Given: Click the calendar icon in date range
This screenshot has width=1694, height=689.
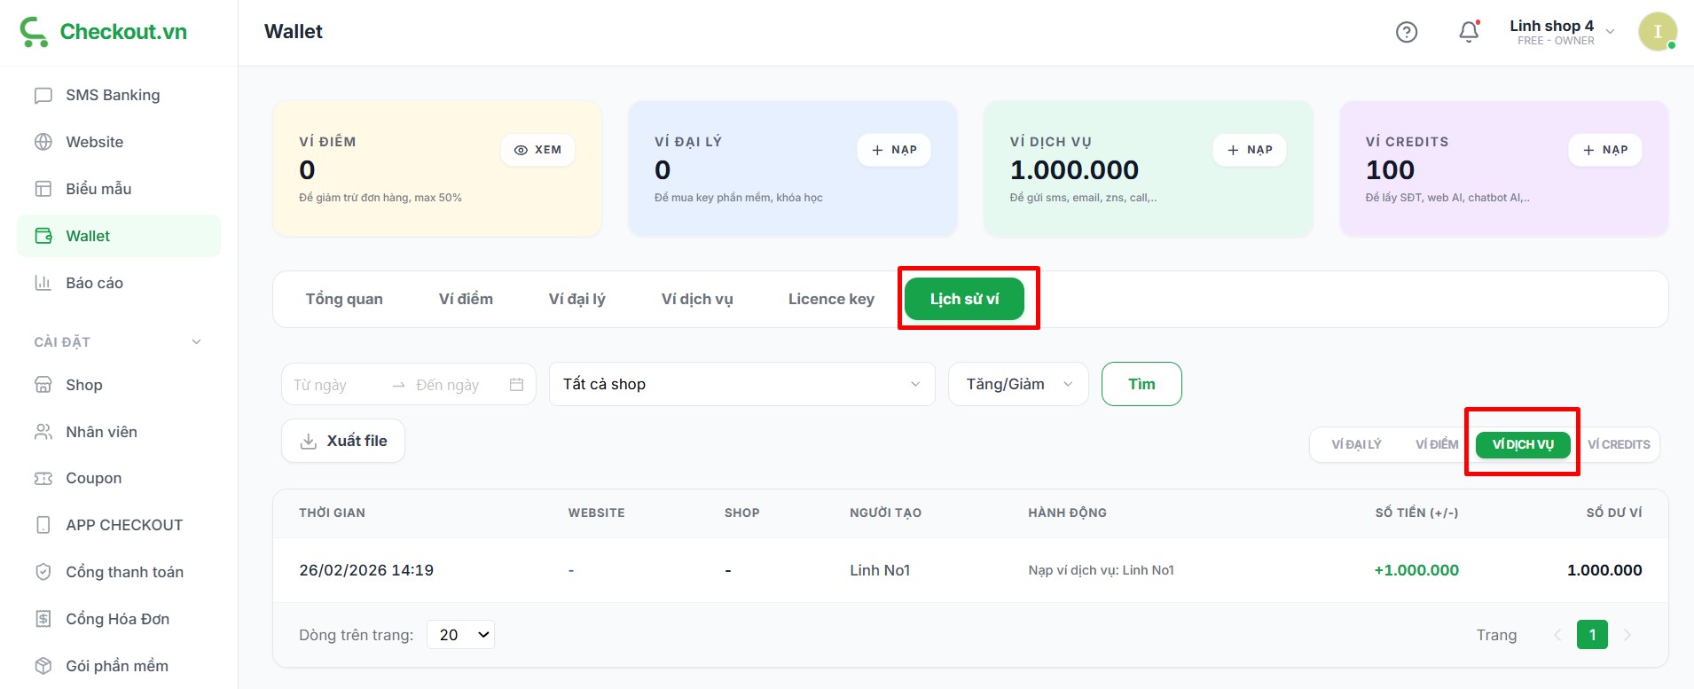Looking at the screenshot, I should (x=516, y=385).
